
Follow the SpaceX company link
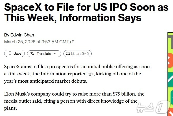[12, 67]
